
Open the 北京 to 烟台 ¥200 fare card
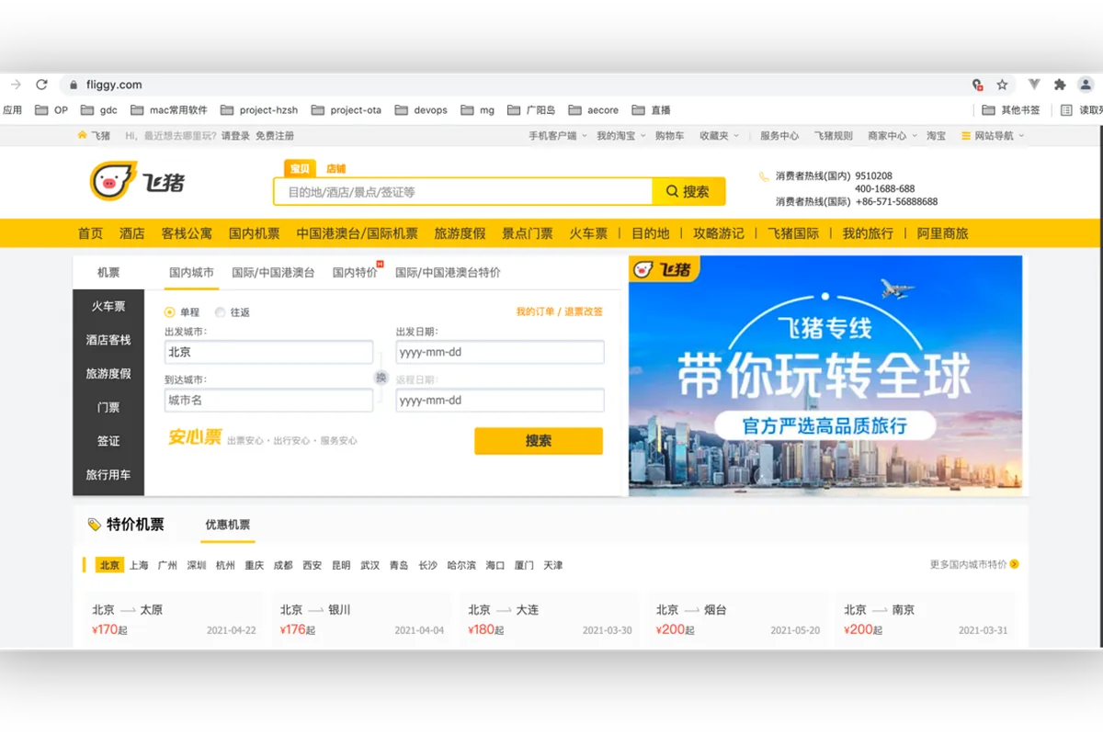[x=738, y=620]
